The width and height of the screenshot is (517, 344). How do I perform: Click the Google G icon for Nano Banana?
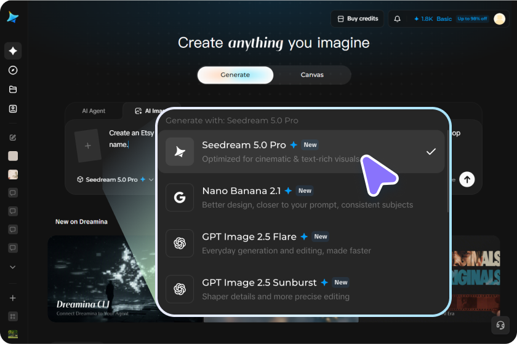point(180,197)
